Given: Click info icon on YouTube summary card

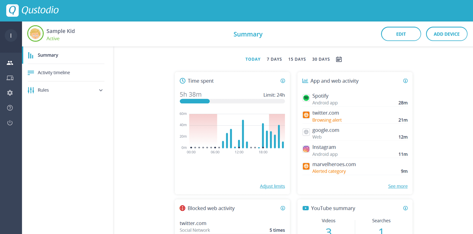Looking at the screenshot, I should point(405,208).
